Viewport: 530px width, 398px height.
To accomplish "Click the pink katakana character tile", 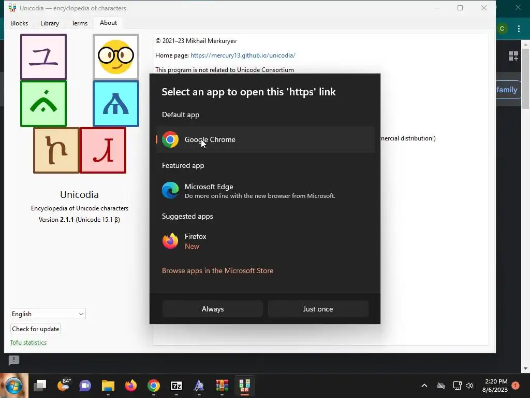I will pos(43,57).
